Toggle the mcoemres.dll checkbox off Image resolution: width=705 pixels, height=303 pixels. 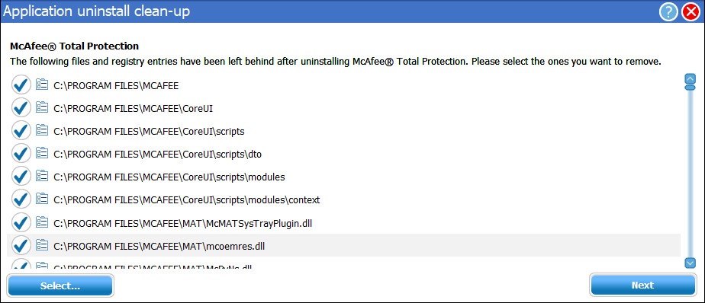(21, 245)
